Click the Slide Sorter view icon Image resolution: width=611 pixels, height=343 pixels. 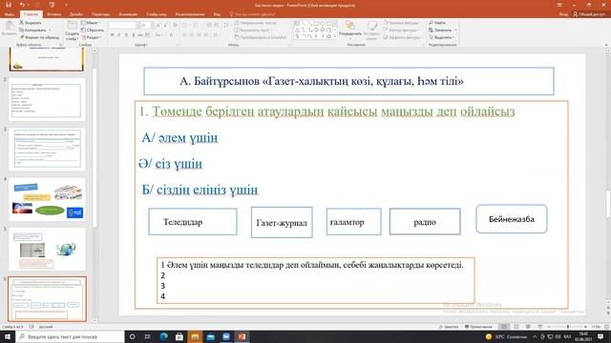tap(516, 327)
